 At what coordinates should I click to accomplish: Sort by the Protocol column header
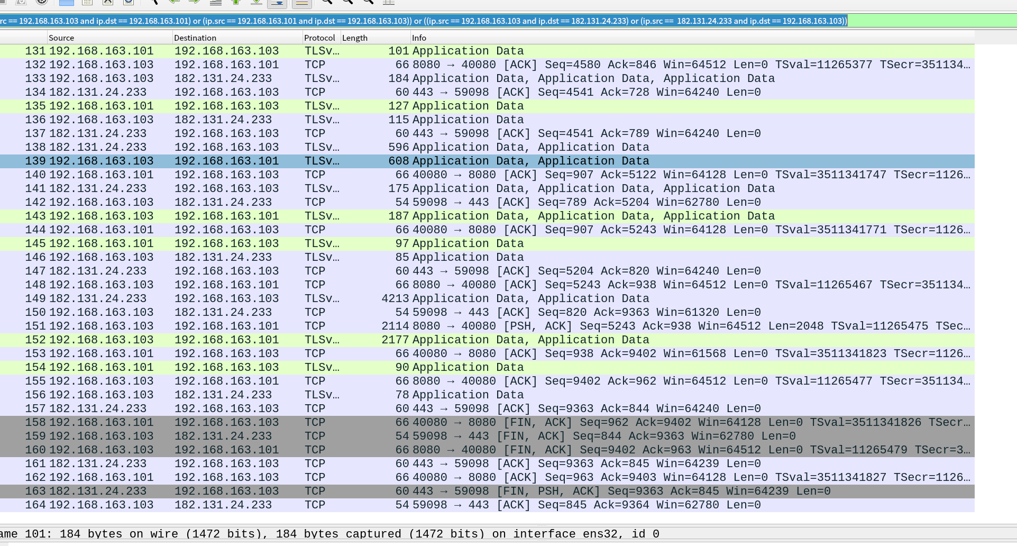coord(319,38)
